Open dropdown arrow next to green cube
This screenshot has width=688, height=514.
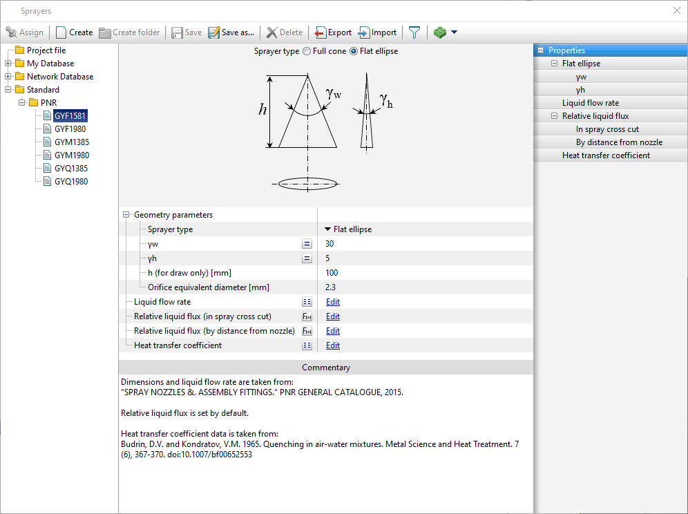pyautogui.click(x=454, y=32)
